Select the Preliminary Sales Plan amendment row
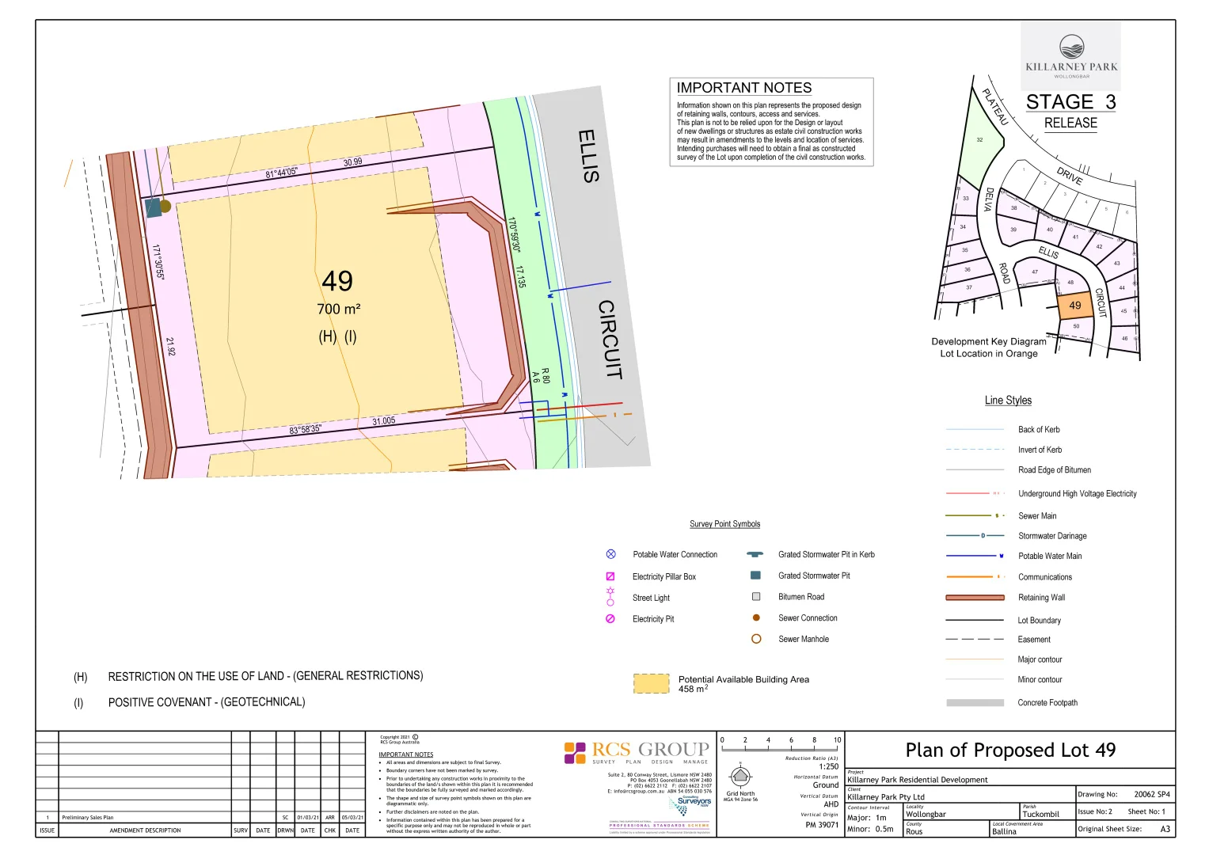The width and height of the screenshot is (1209, 855). tap(87, 817)
